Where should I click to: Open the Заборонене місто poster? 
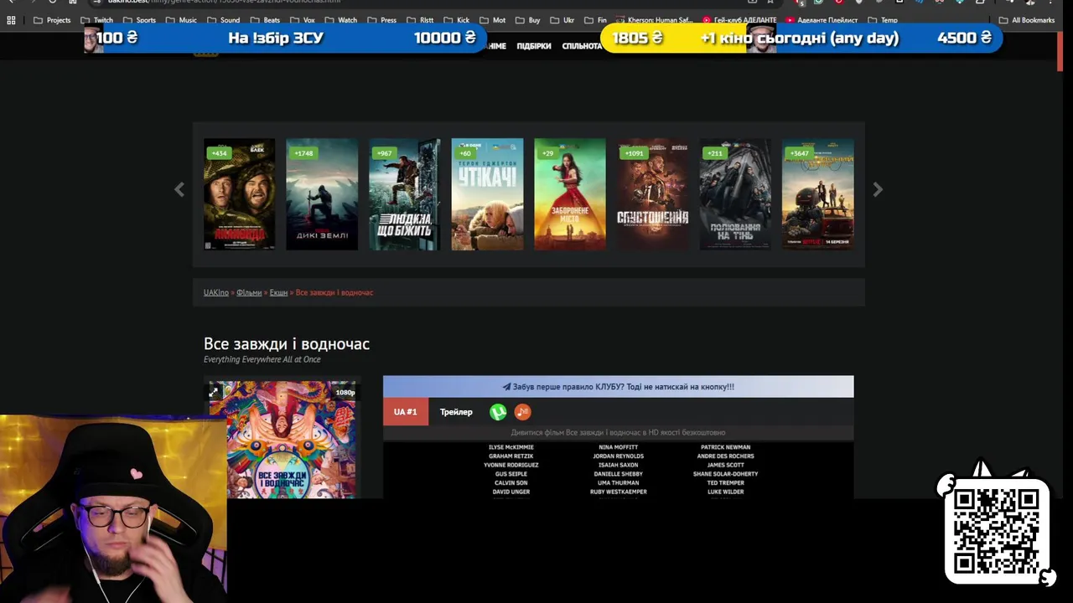click(x=570, y=194)
